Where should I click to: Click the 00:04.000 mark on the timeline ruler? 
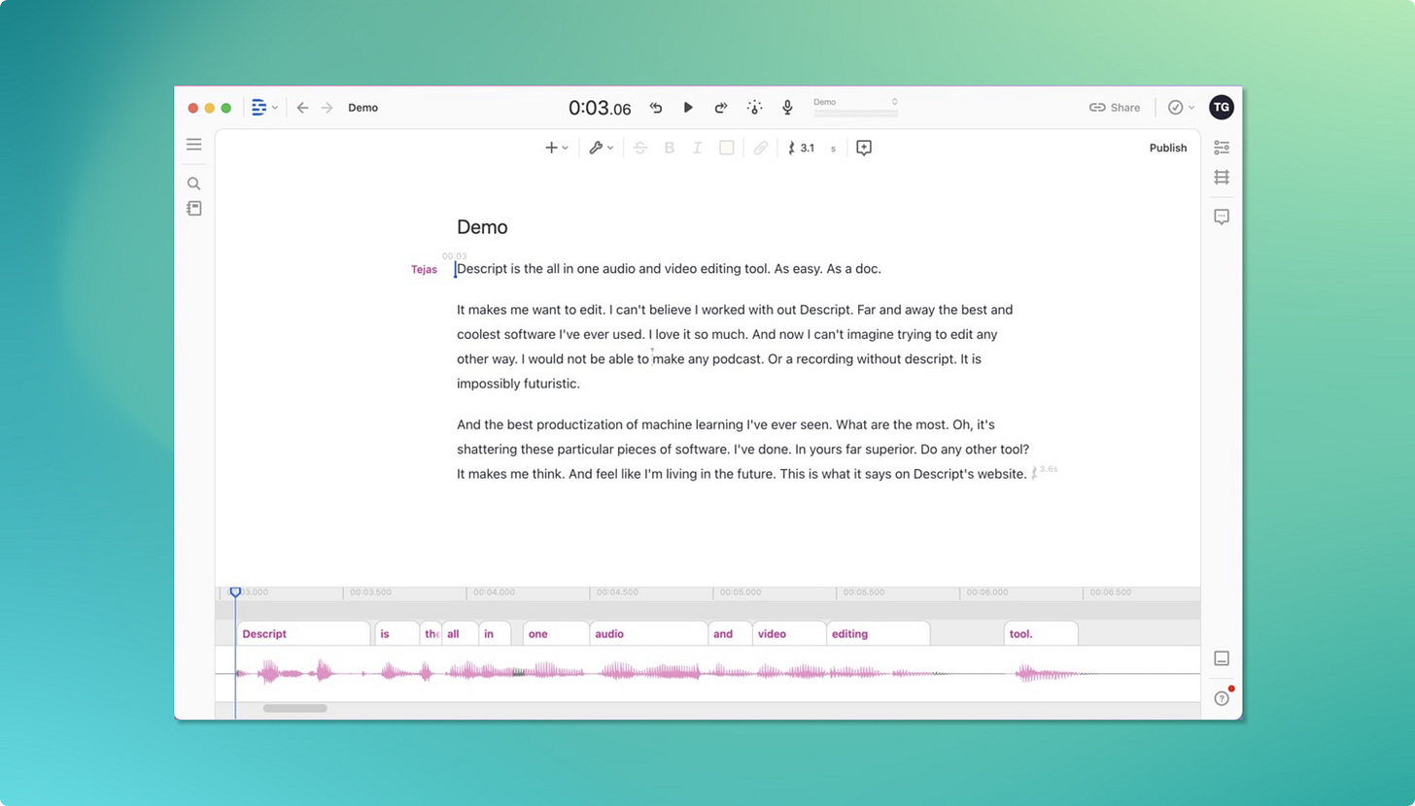point(494,591)
